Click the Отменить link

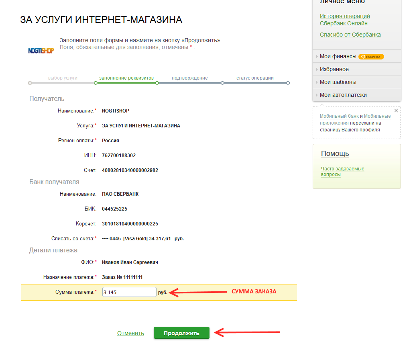130,333
